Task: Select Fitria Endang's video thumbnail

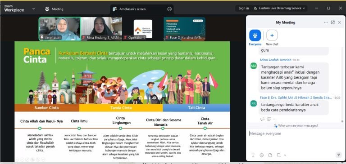Action: point(101,29)
